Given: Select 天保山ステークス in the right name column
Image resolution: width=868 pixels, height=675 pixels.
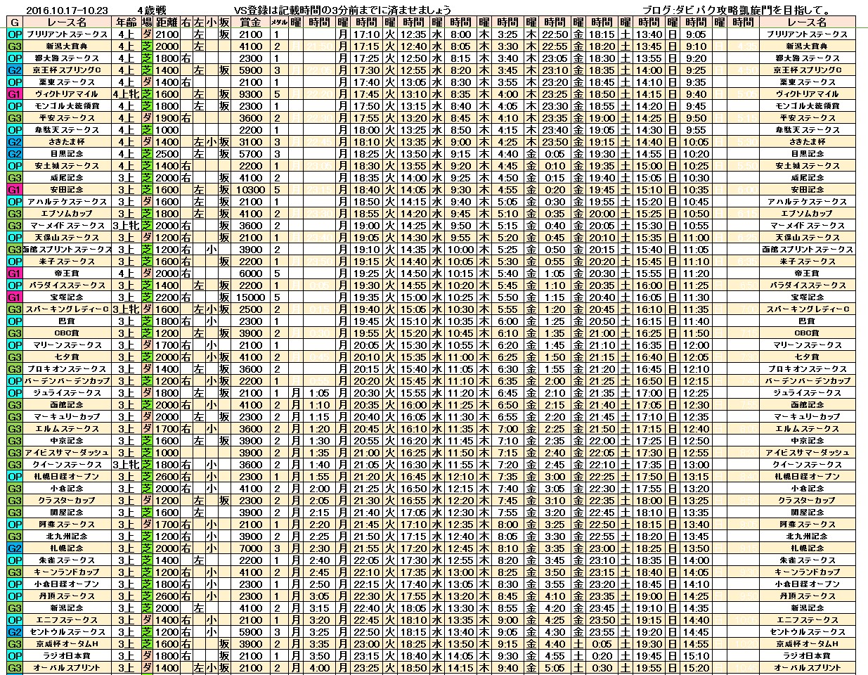Looking at the screenshot, I should [806, 237].
